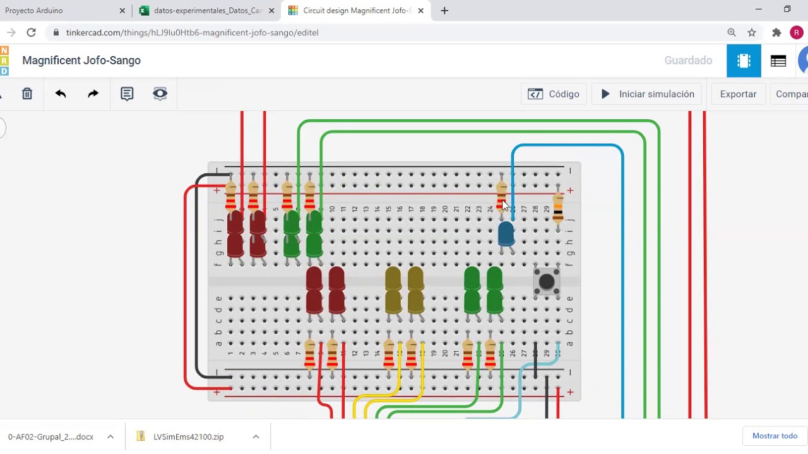Open the notes tool

[127, 94]
